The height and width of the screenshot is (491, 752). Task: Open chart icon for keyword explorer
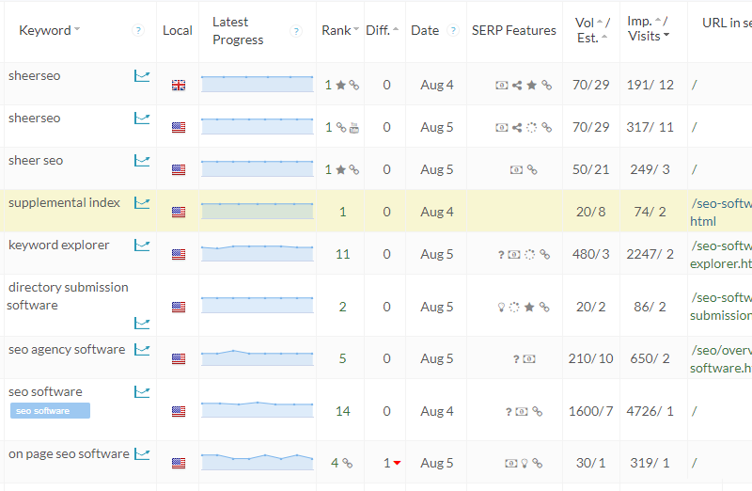click(142, 245)
